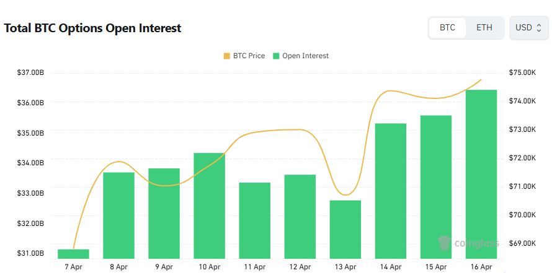The height and width of the screenshot is (273, 552).
Task: Select the 10 Apr green bar
Action: tap(210, 205)
